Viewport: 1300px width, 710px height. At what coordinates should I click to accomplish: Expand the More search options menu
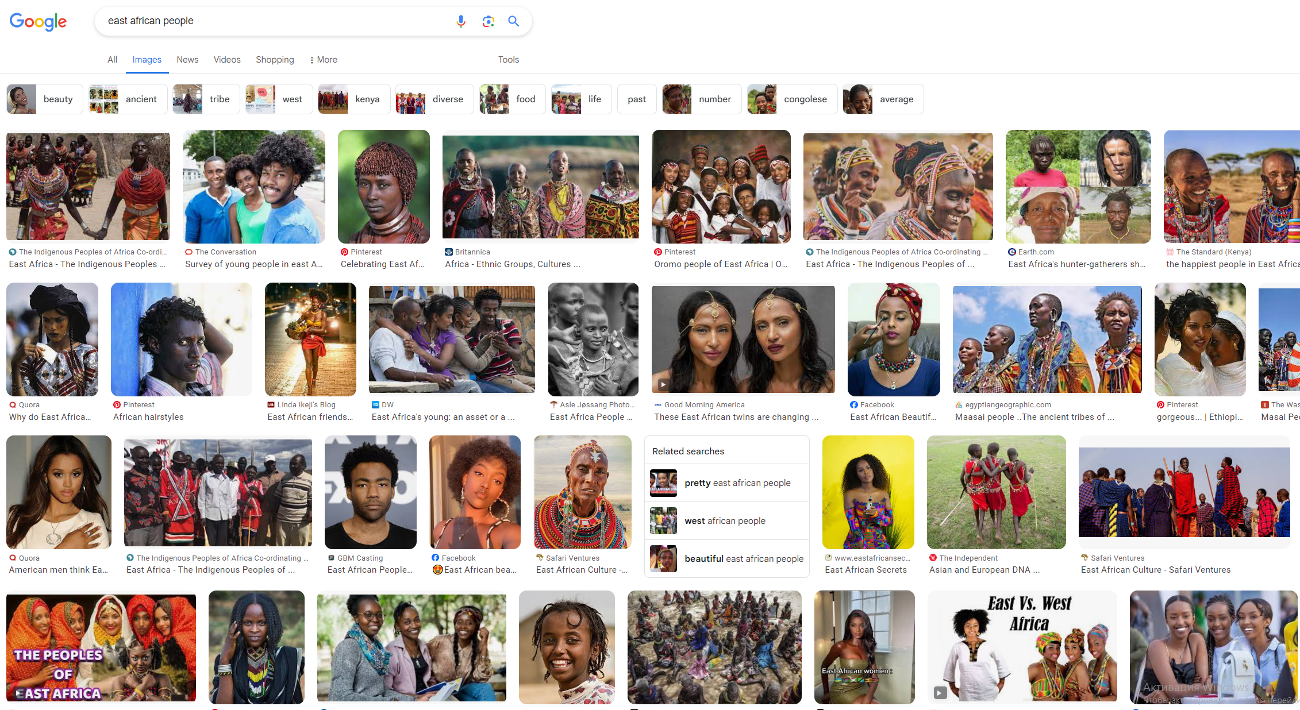[323, 60]
